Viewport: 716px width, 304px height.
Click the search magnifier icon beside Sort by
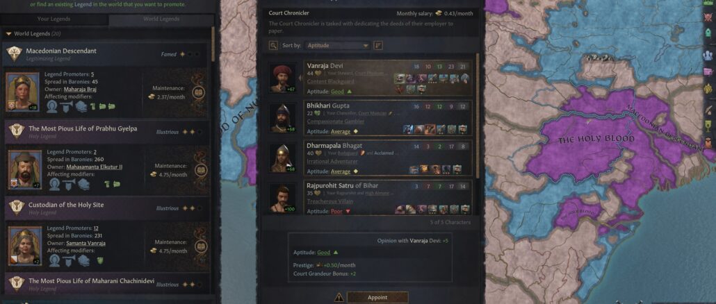click(273, 45)
